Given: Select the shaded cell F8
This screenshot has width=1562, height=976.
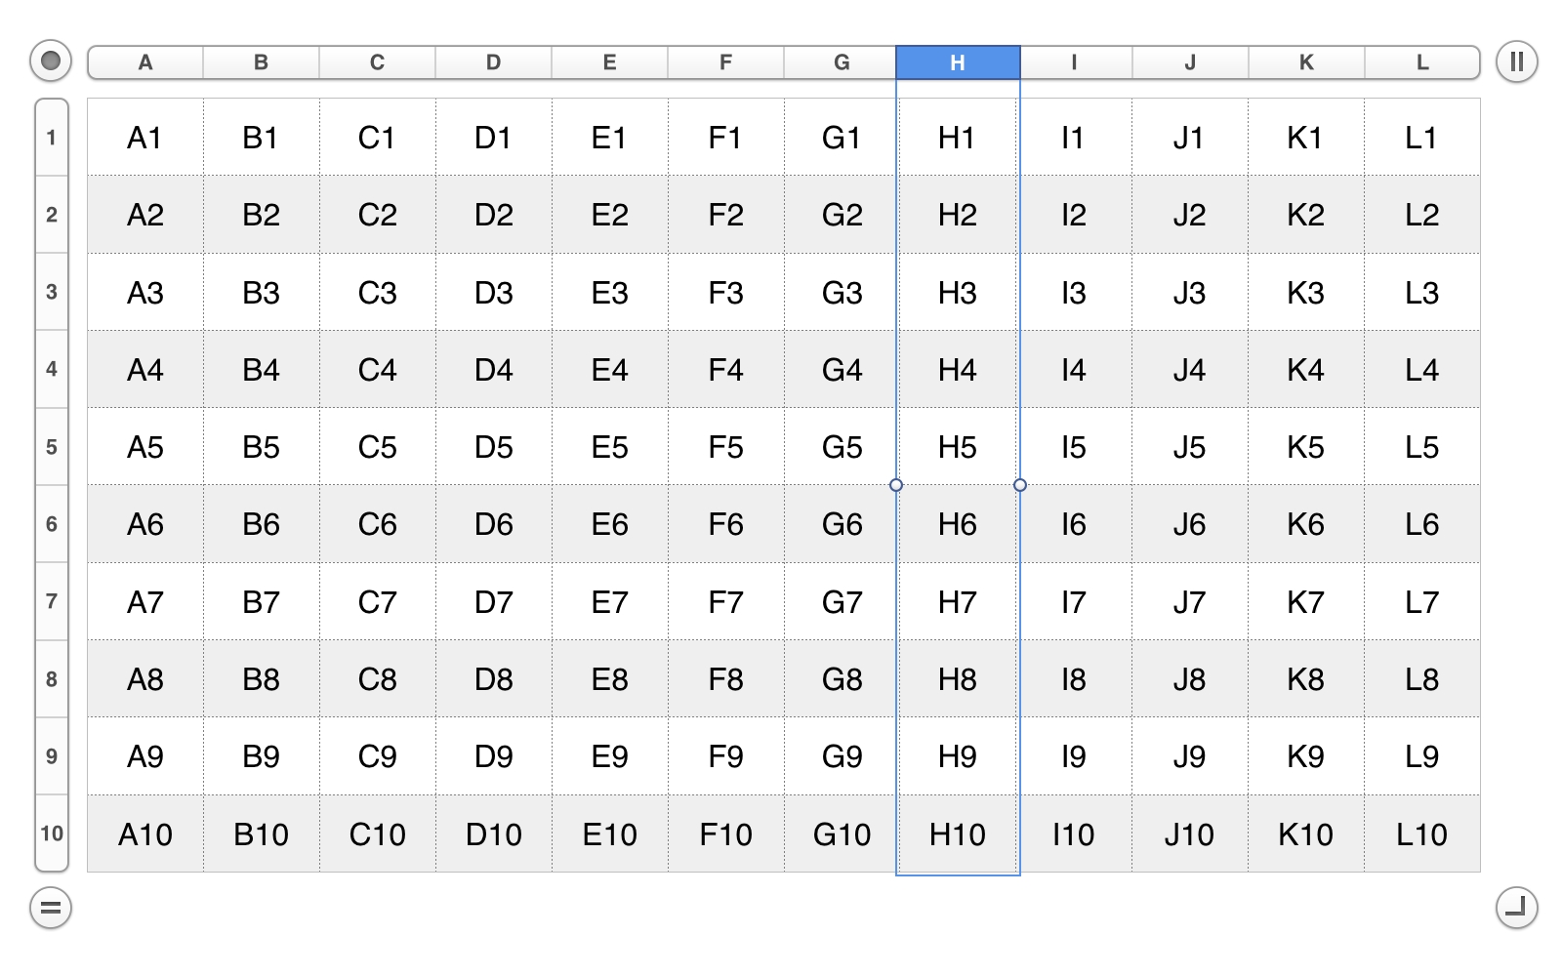Looking at the screenshot, I should pos(724,679).
